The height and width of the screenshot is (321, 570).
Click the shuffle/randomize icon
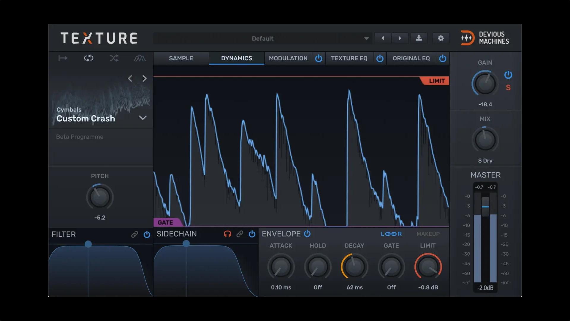[x=114, y=58]
